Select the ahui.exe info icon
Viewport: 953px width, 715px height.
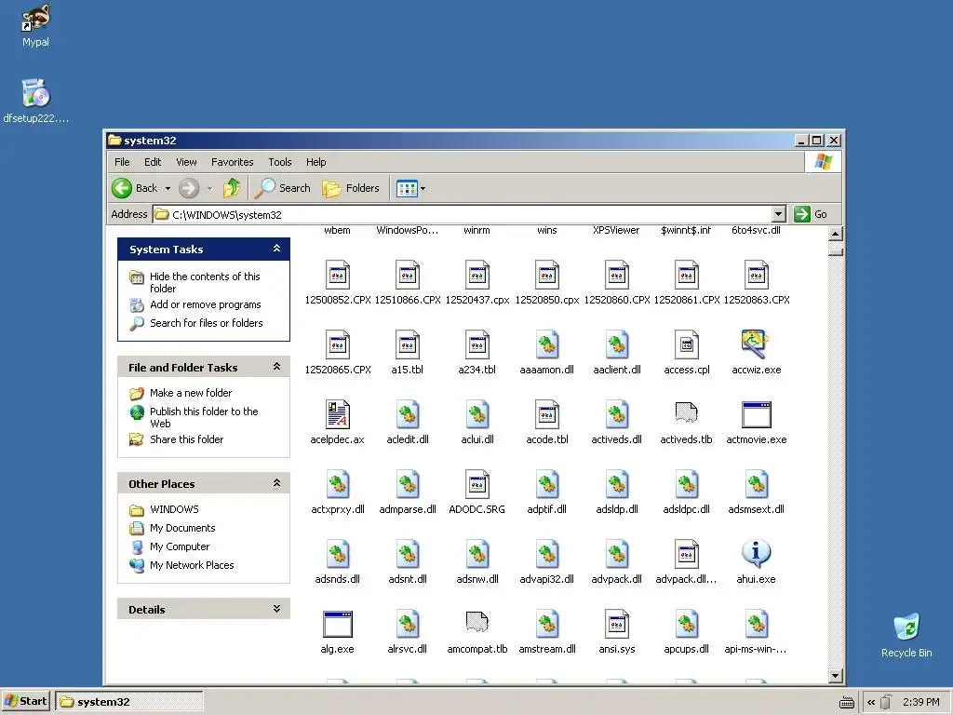(756, 554)
